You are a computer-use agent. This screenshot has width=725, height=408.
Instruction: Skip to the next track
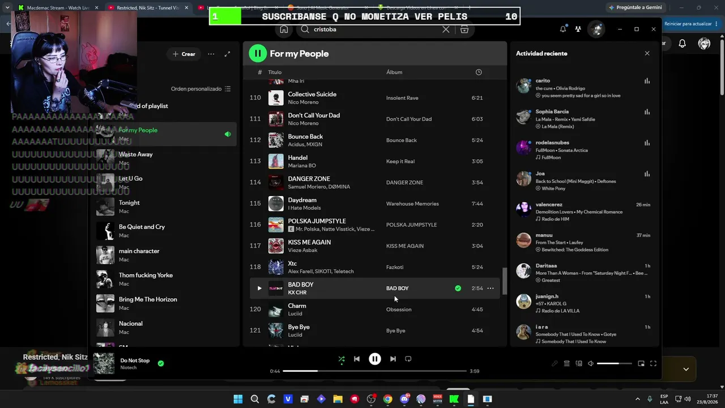[x=393, y=359]
